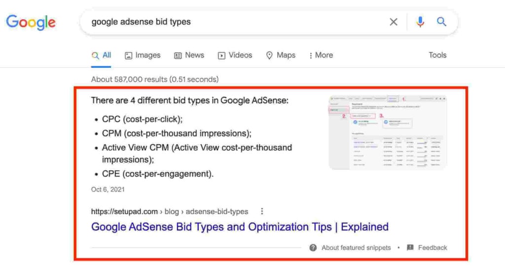The width and height of the screenshot is (505, 266).
Task: Switch to the Maps tab
Action: click(x=281, y=55)
